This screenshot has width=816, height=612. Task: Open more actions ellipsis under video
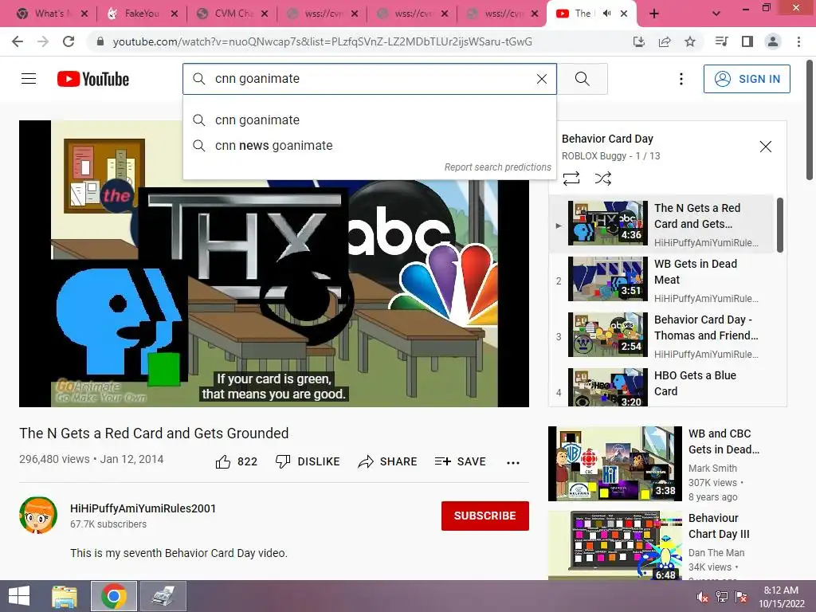pos(512,463)
